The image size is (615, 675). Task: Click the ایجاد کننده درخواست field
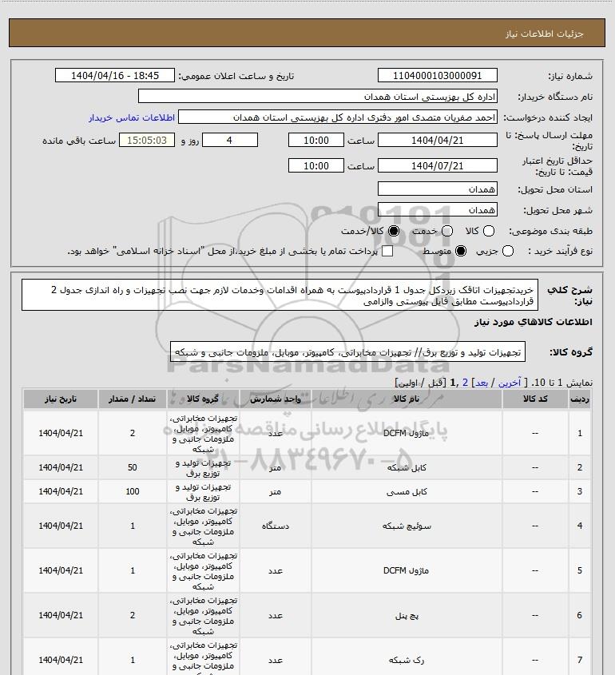tap(337, 117)
